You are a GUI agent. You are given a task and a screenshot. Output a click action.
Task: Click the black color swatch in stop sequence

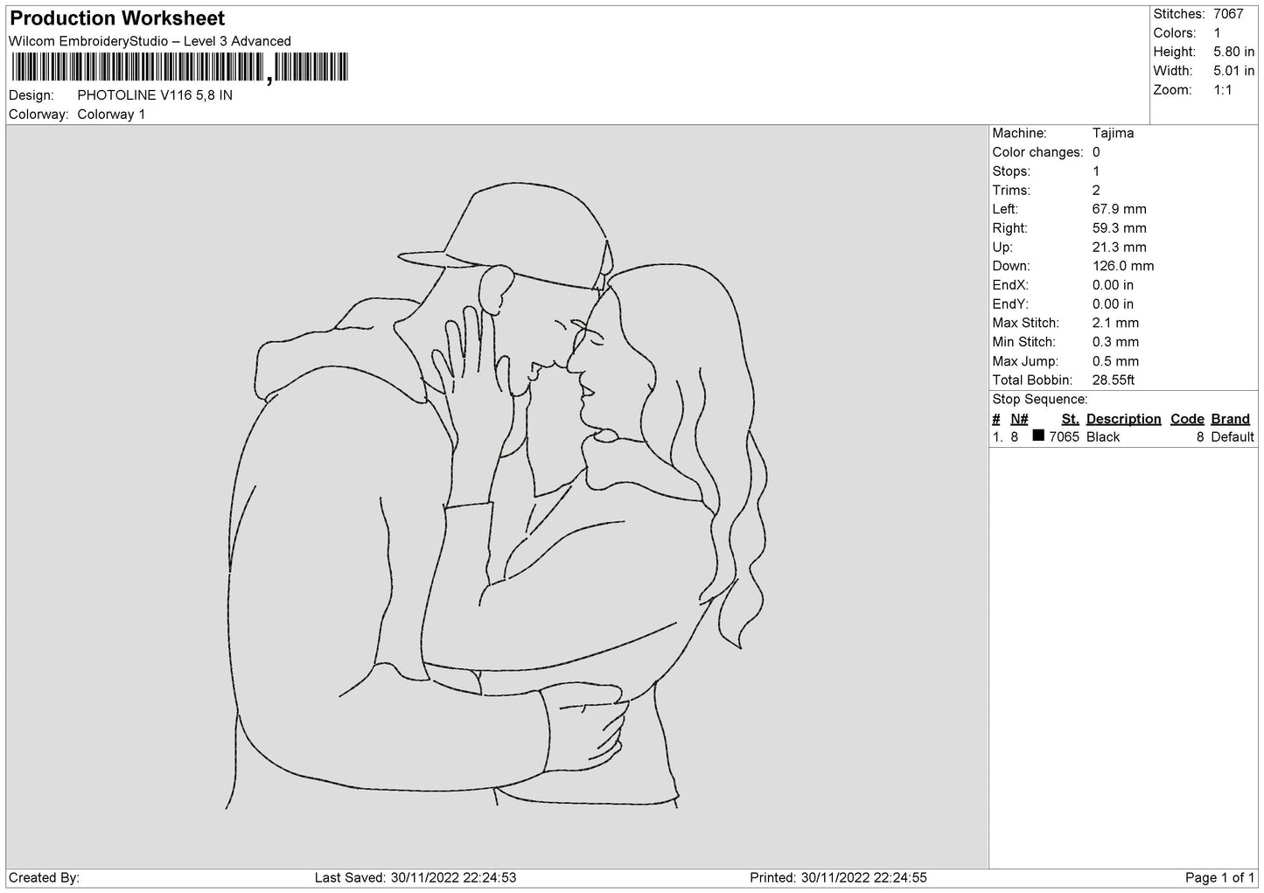pyautogui.click(x=1038, y=436)
